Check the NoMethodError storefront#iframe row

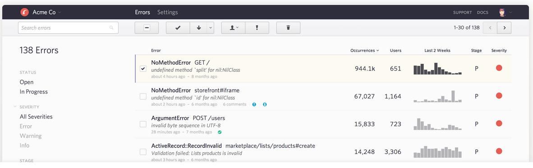pos(143,97)
